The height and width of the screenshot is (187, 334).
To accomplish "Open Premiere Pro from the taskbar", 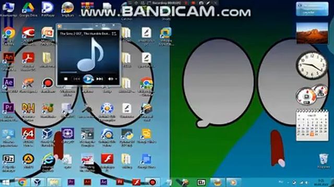I will click(x=71, y=182).
